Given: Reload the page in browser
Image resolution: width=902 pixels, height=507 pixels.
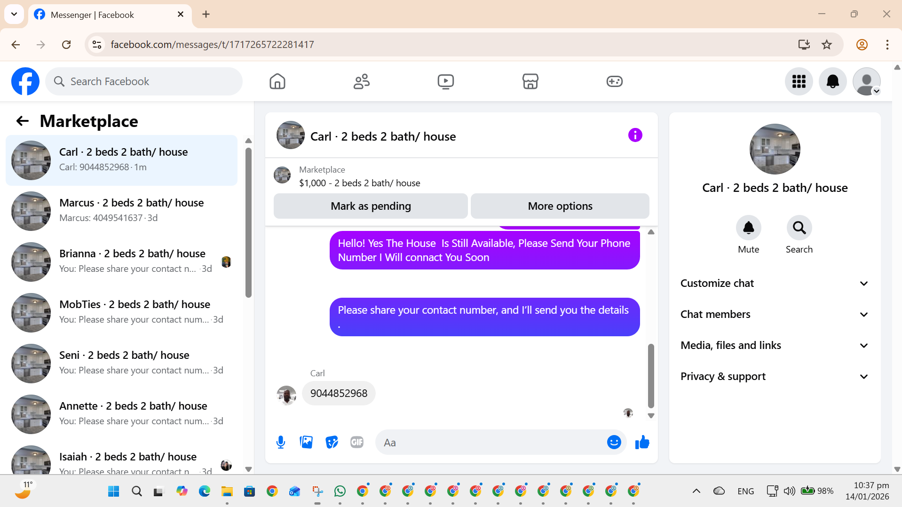Looking at the screenshot, I should 66,44.
